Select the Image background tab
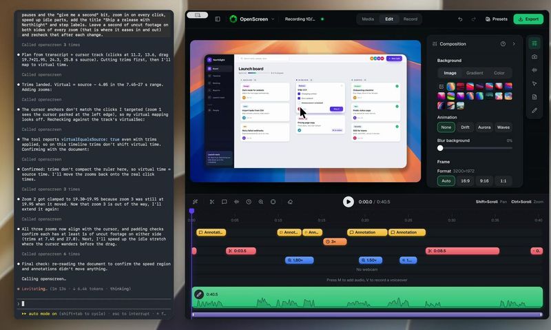 [450, 73]
